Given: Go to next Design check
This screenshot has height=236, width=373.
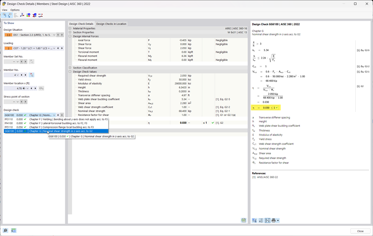Looking at the screenshot, I should coord(62,115).
